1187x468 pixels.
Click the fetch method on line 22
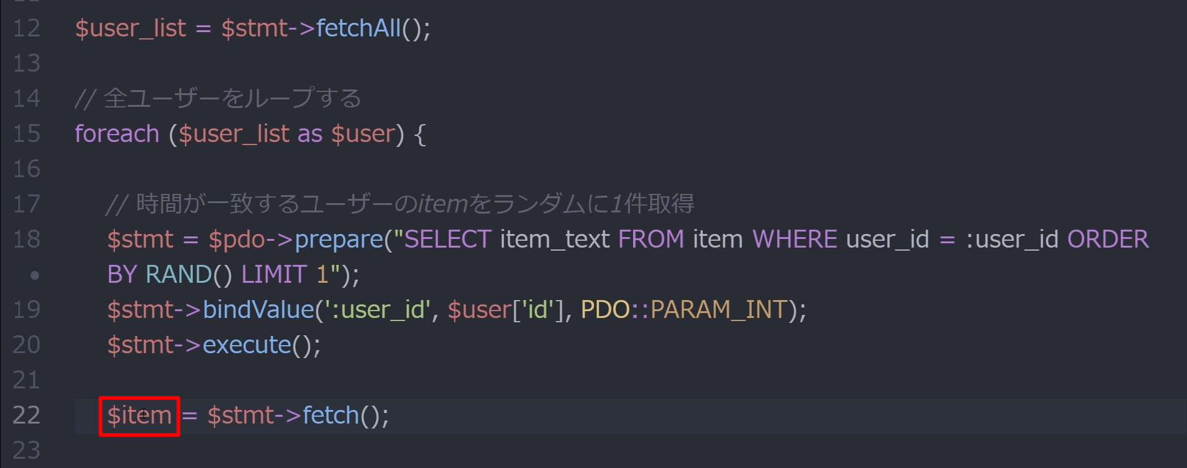pyautogui.click(x=331, y=416)
